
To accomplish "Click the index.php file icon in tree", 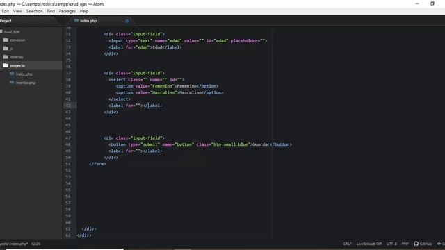I will click(x=12, y=74).
